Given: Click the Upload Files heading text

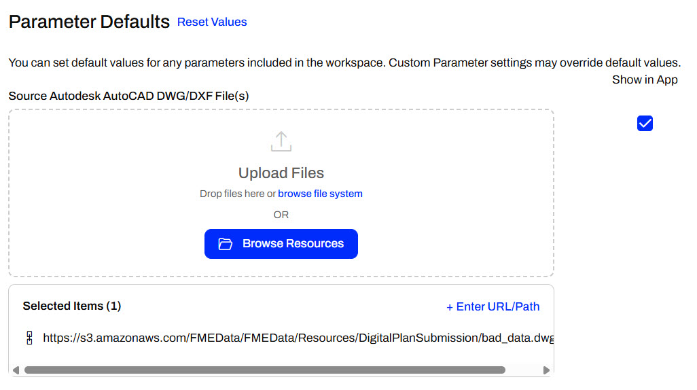Looking at the screenshot, I should 281,173.
